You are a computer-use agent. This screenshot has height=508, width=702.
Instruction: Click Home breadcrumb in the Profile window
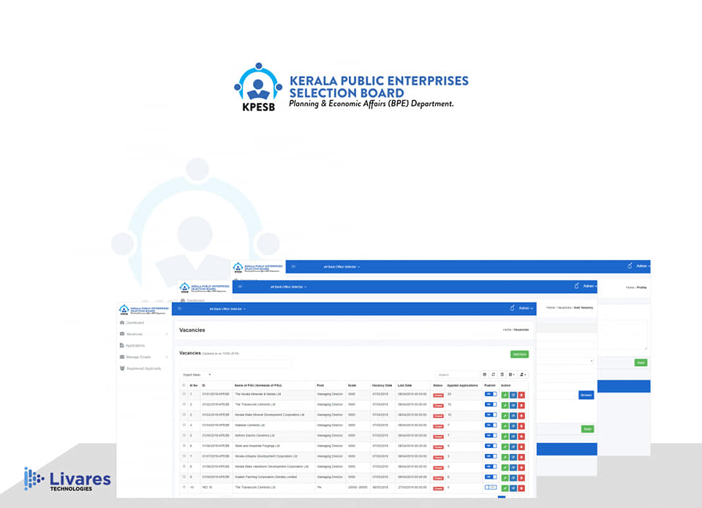630,287
